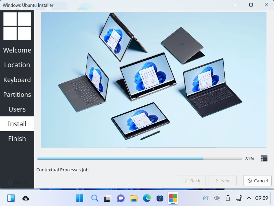Open the volume speaker control

coord(216,198)
